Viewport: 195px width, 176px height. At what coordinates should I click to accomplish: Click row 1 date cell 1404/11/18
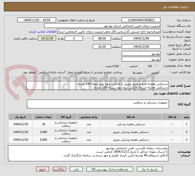20,124
